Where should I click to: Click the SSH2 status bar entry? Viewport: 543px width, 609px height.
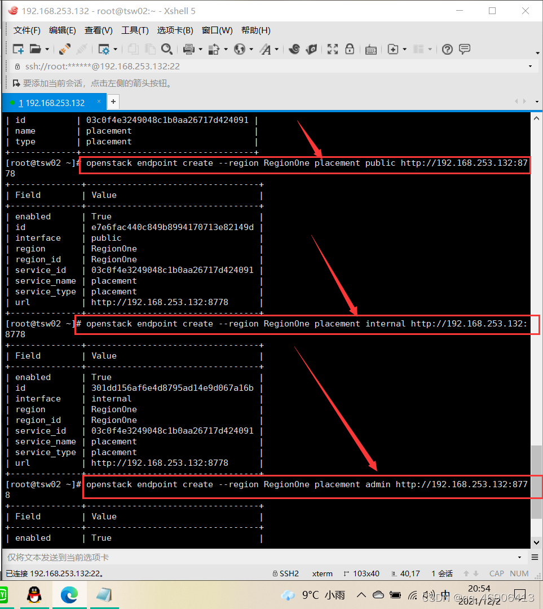tap(286, 573)
